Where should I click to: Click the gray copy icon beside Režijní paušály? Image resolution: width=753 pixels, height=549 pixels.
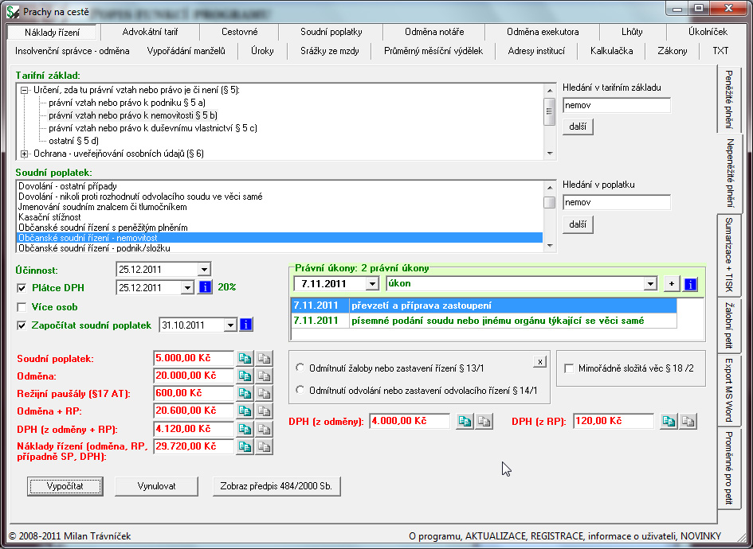pos(263,393)
